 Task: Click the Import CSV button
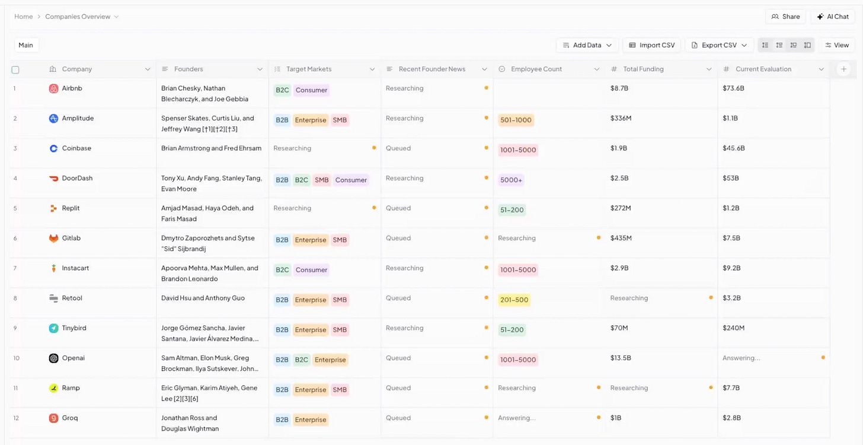coord(651,45)
